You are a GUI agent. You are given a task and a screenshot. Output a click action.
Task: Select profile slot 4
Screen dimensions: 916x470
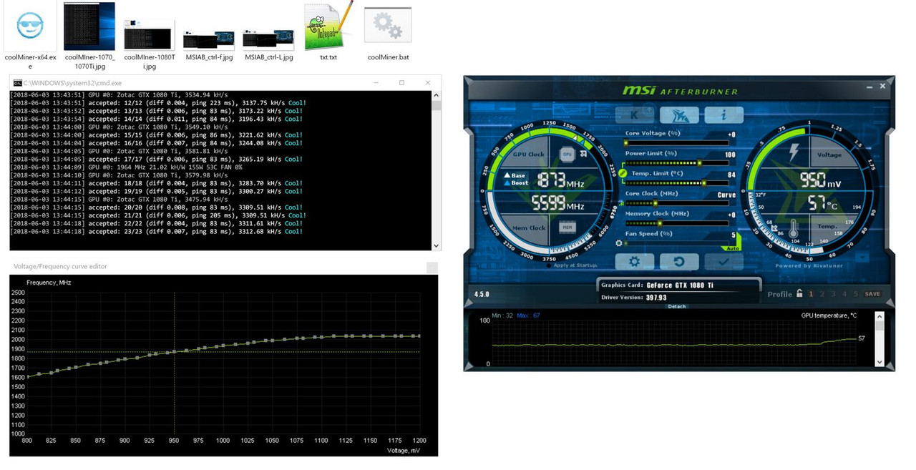pos(845,294)
